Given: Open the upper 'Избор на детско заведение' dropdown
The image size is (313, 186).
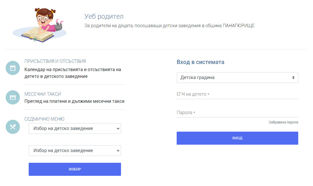Looking at the screenshot, I should coord(75,129).
